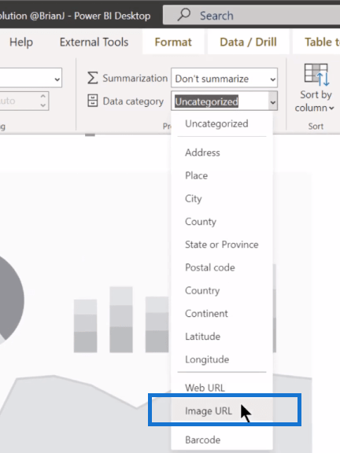Open the Data / Drill tab
340x453 pixels.
tap(248, 42)
